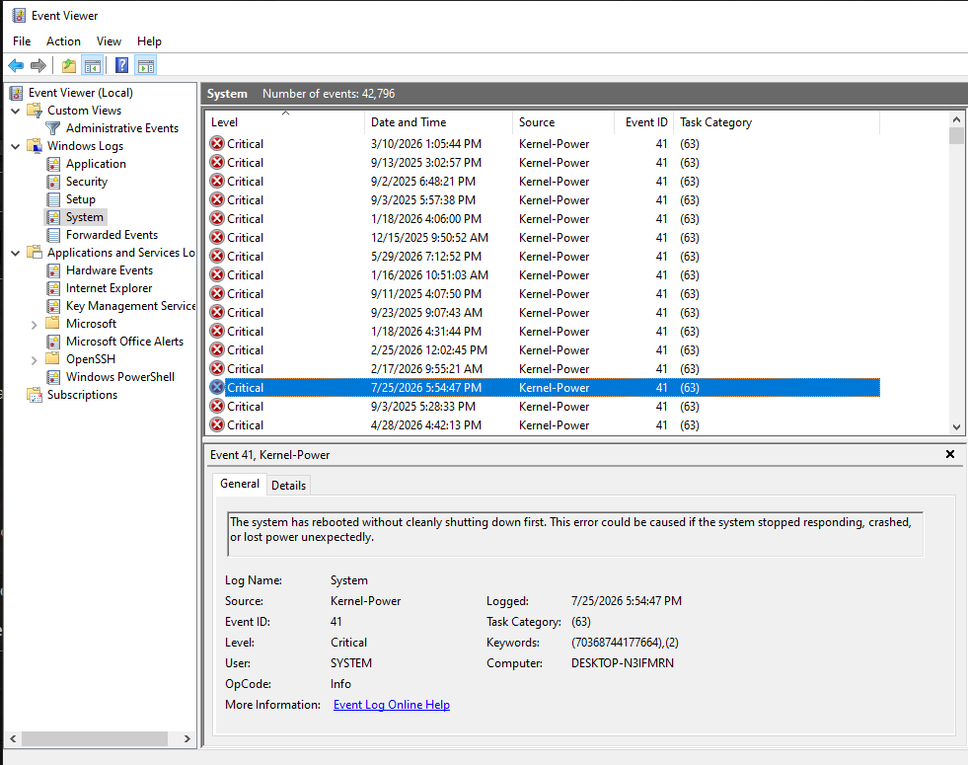Sort events by the Level column header
The width and height of the screenshot is (968, 765).
[284, 122]
